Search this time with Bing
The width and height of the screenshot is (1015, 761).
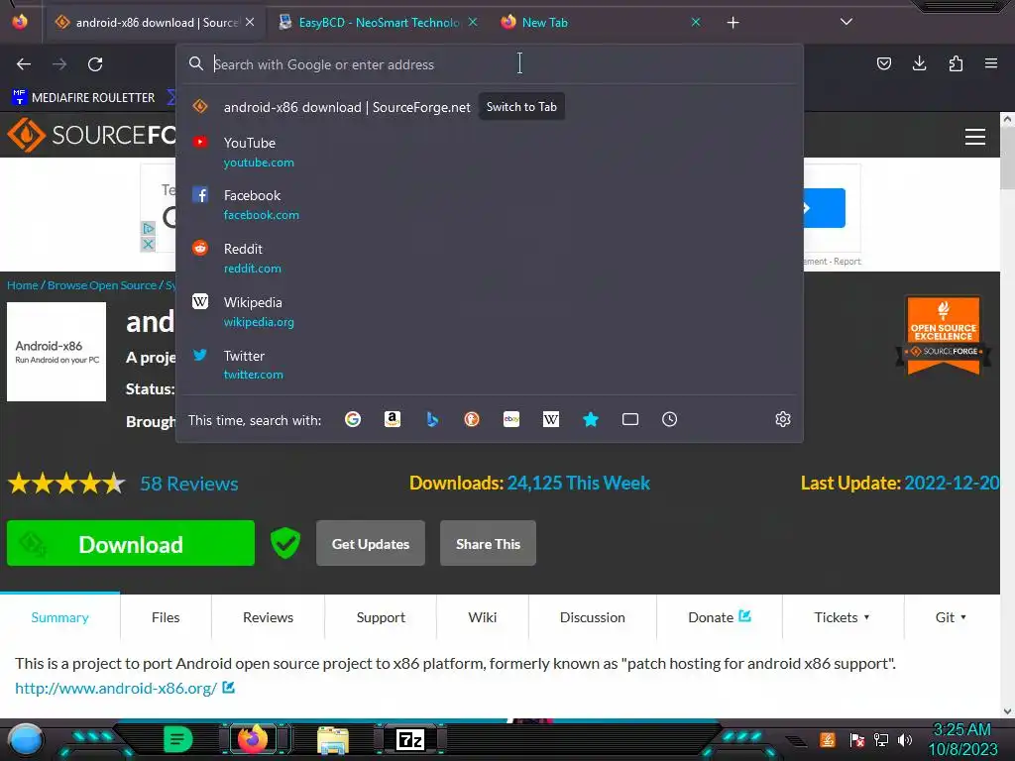(x=432, y=419)
